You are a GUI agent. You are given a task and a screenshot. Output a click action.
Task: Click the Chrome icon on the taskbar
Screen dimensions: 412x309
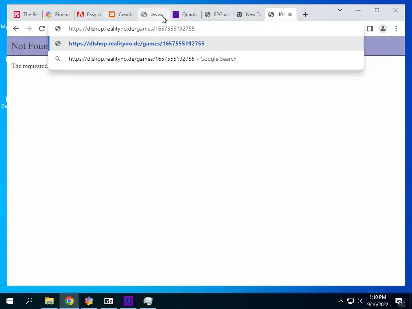click(x=69, y=301)
